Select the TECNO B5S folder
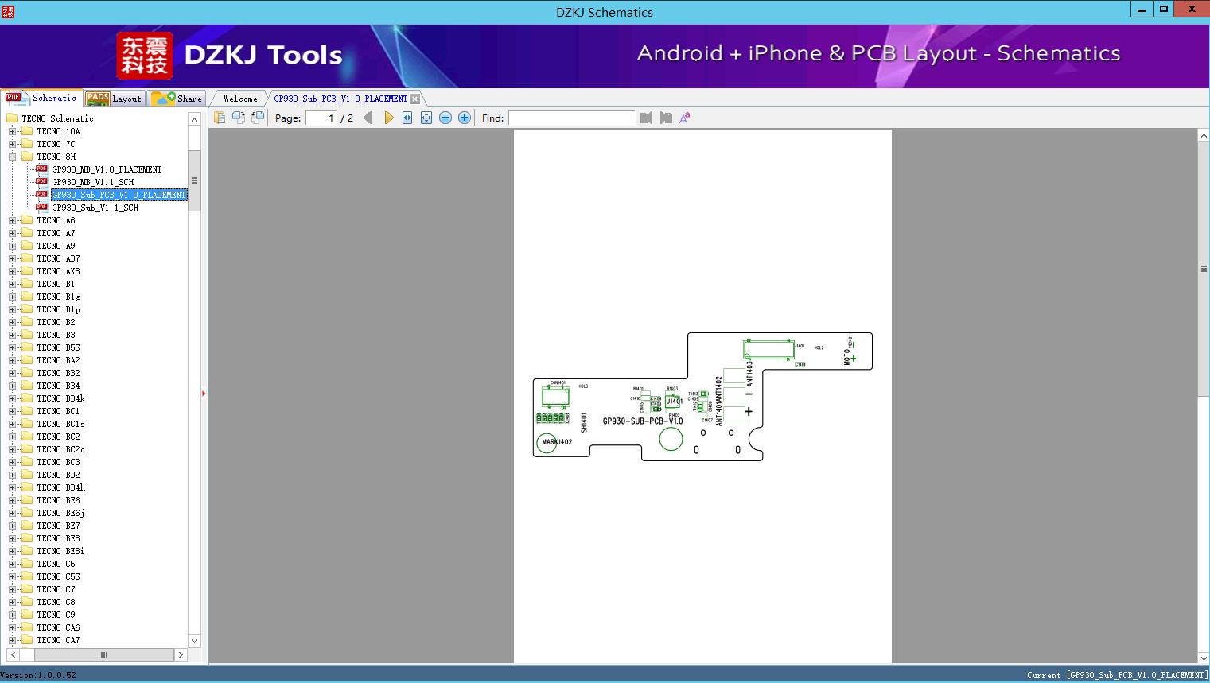The width and height of the screenshot is (1210, 683). pyautogui.click(x=58, y=347)
